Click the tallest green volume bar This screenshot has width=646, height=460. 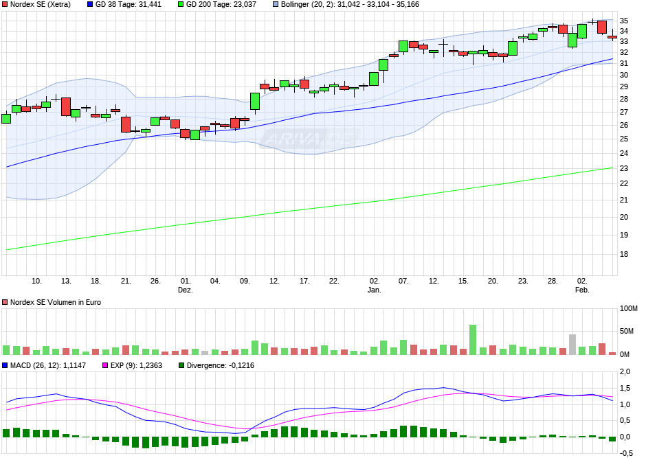coord(473,340)
